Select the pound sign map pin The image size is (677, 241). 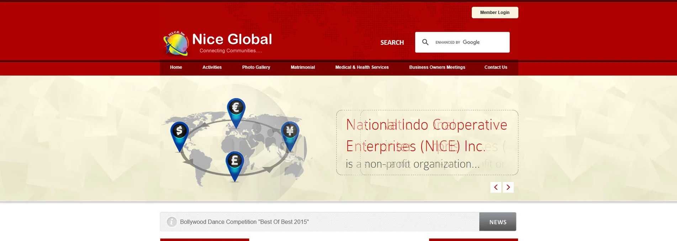tap(235, 166)
